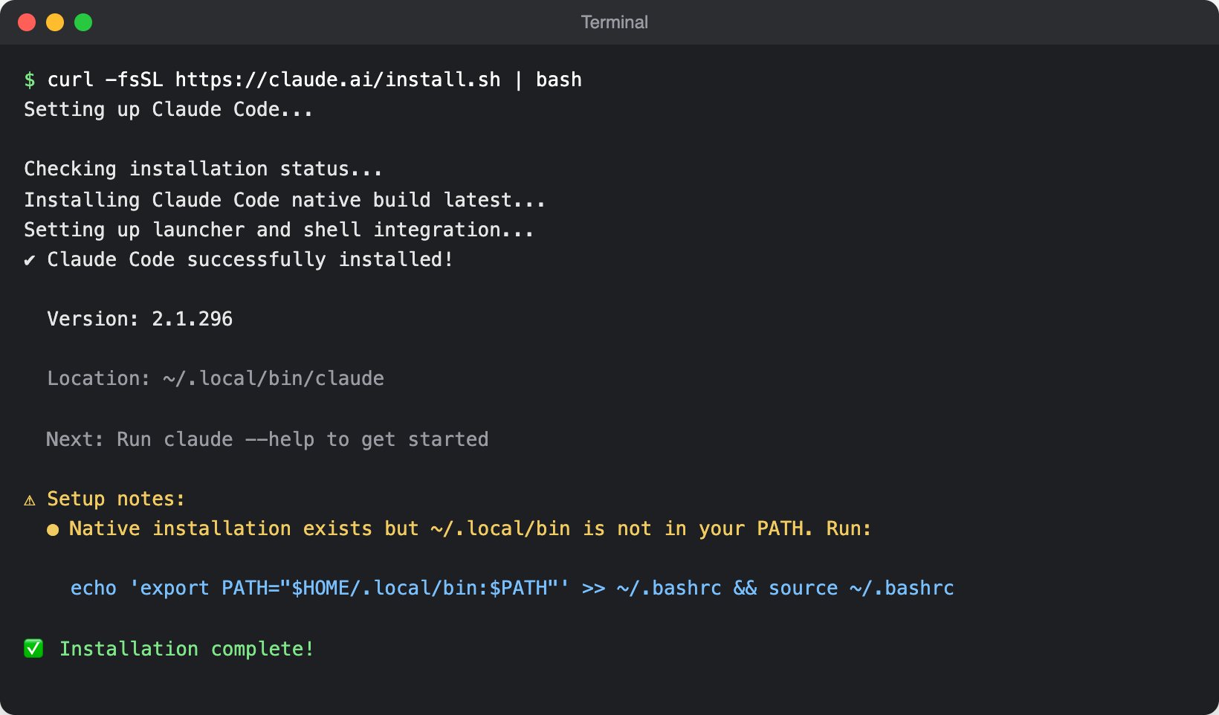Click the https://claude.ai/install.sh URL
Screen dimensions: 1219x715
338,80
